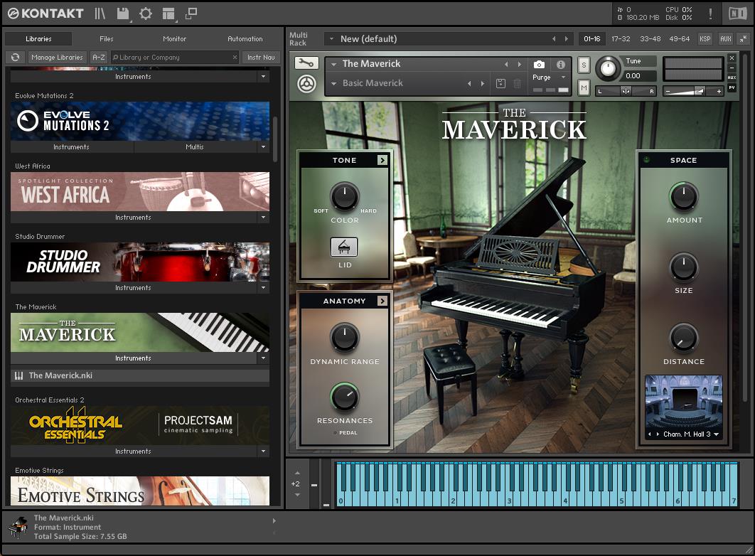Expand the New (default) multi rack dropdown
Image resolution: width=755 pixels, height=556 pixels.
click(x=331, y=39)
